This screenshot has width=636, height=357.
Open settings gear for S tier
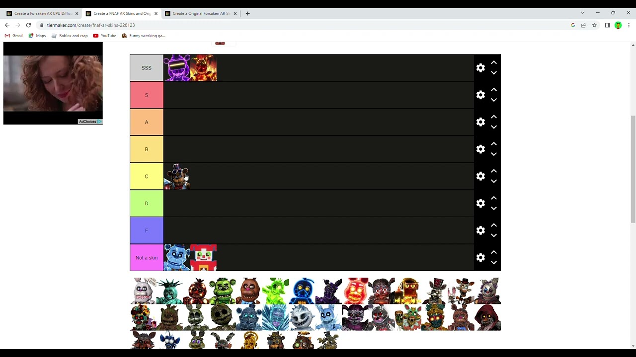tap(480, 95)
